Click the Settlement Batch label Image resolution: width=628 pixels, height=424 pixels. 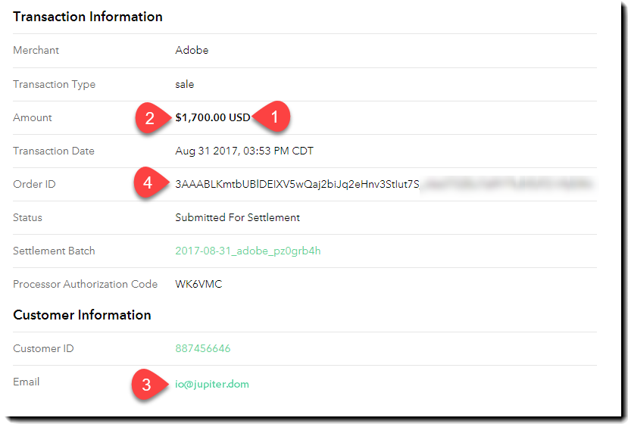click(54, 251)
